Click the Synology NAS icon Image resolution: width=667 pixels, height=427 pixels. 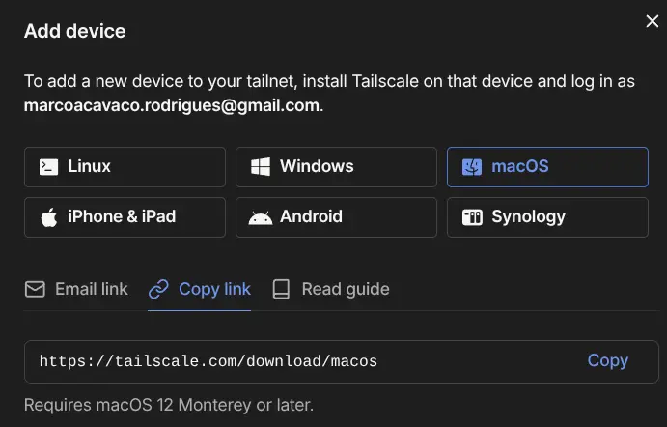472,217
